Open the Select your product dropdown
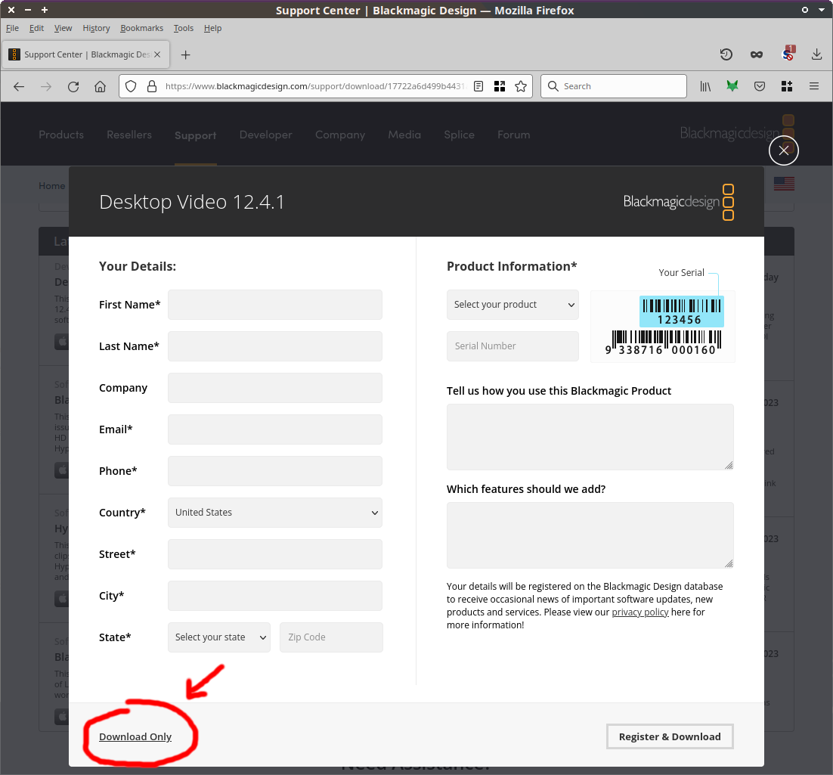This screenshot has width=833, height=775. pyautogui.click(x=512, y=305)
